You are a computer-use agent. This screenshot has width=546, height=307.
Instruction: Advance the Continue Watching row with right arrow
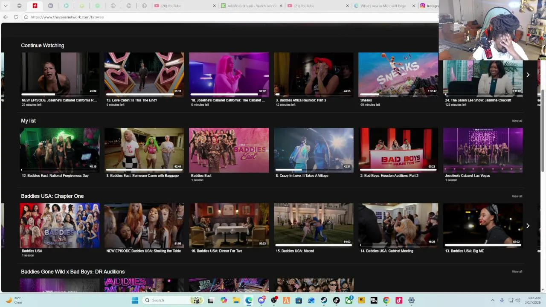(528, 75)
